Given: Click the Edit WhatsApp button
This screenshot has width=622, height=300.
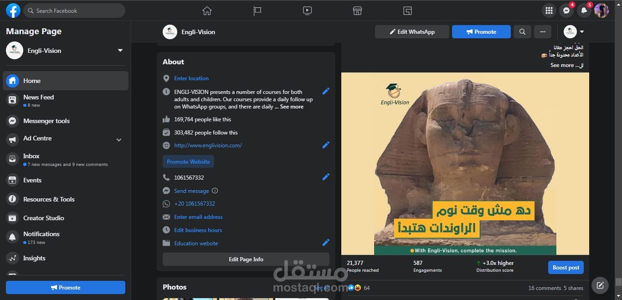Looking at the screenshot, I should [412, 32].
